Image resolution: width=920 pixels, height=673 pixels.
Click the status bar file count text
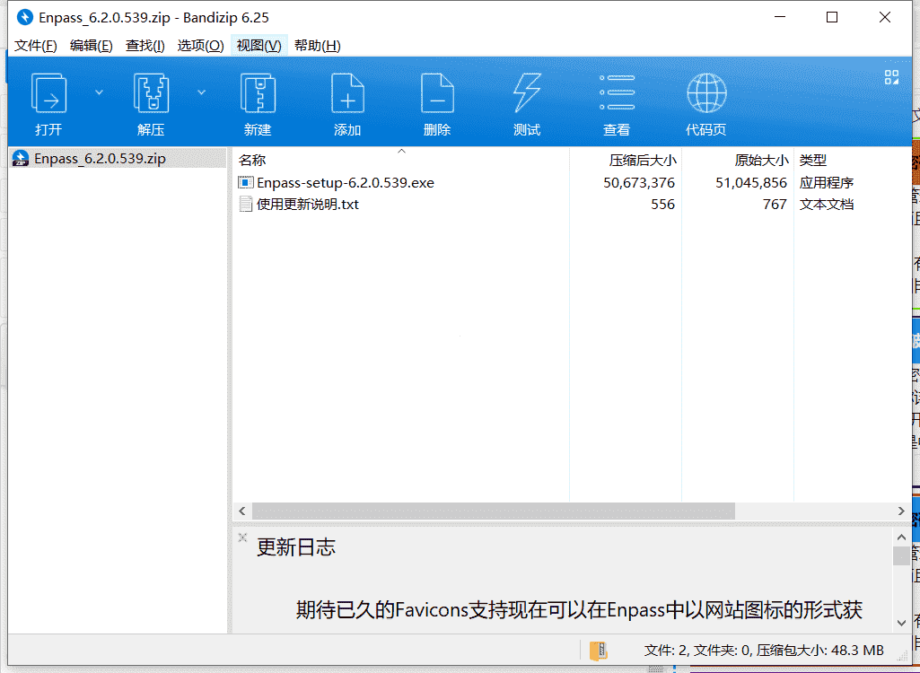click(x=763, y=650)
